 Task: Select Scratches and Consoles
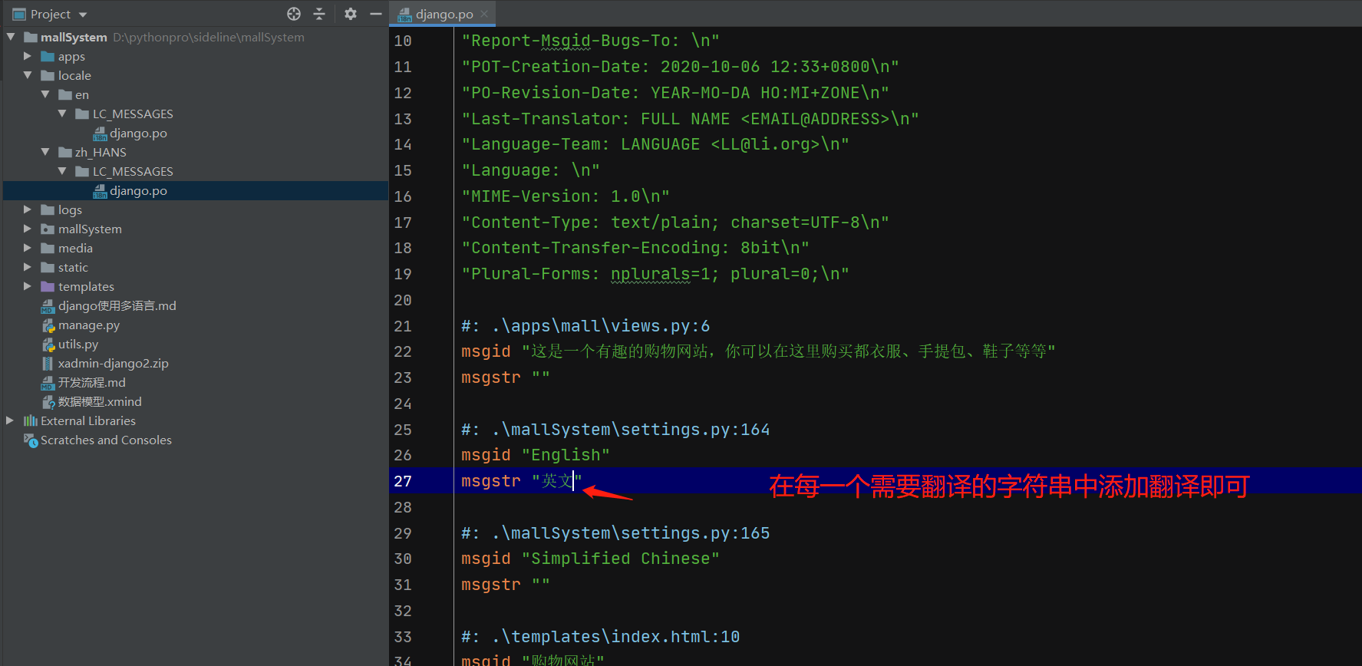click(x=106, y=440)
